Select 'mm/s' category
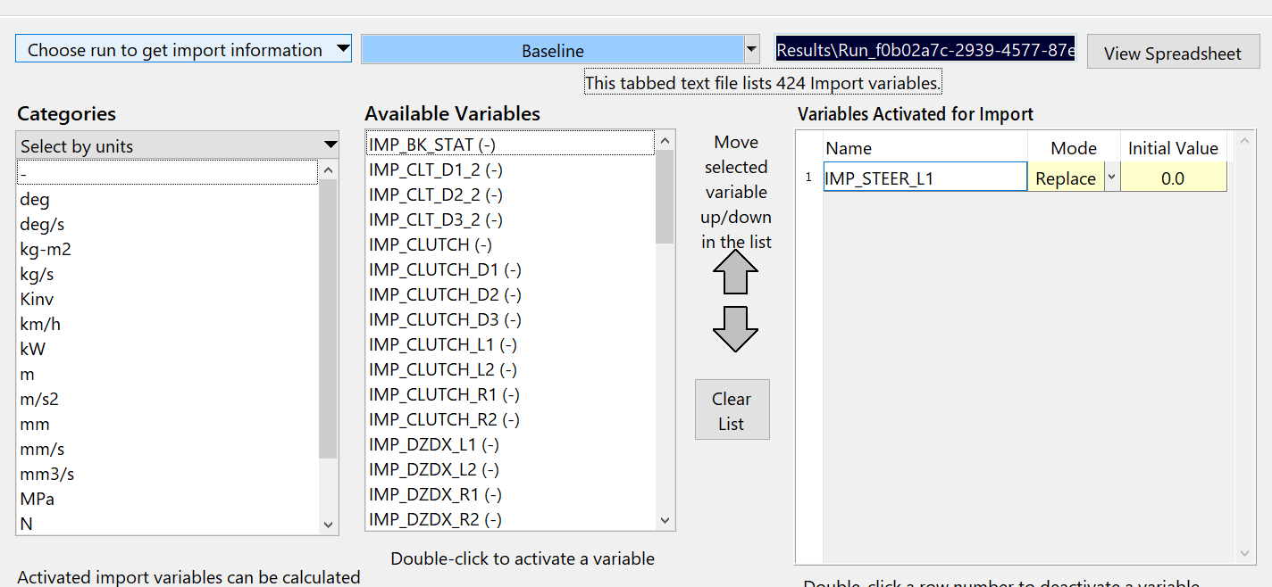Image resolution: width=1272 pixels, height=587 pixels. (x=167, y=449)
